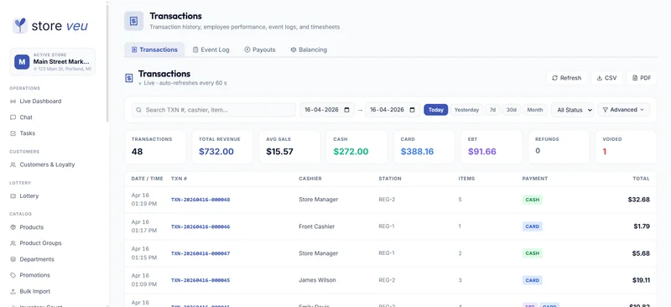Click the Refunds card showing 0

tap(559, 147)
